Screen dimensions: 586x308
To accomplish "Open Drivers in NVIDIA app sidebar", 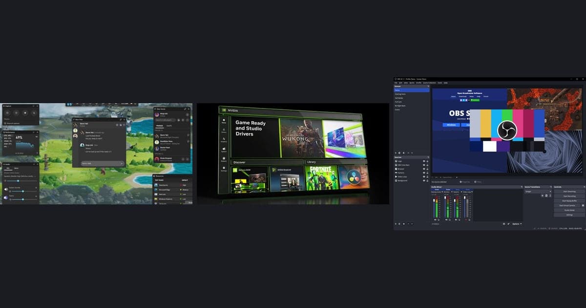I will [224, 131].
